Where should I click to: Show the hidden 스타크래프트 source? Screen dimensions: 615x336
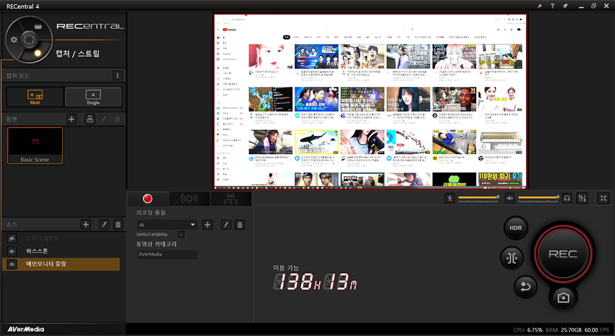pyautogui.click(x=12, y=238)
